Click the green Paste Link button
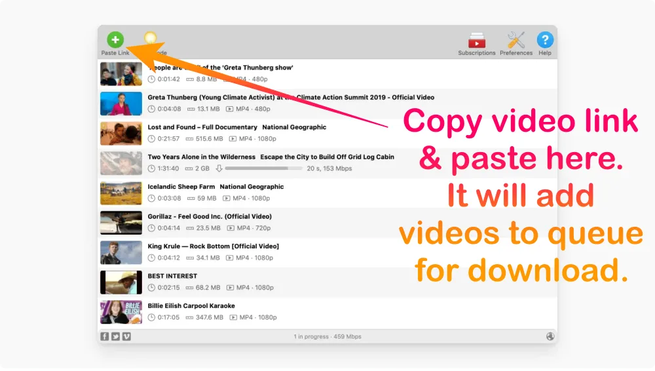655x371 pixels. [115, 40]
